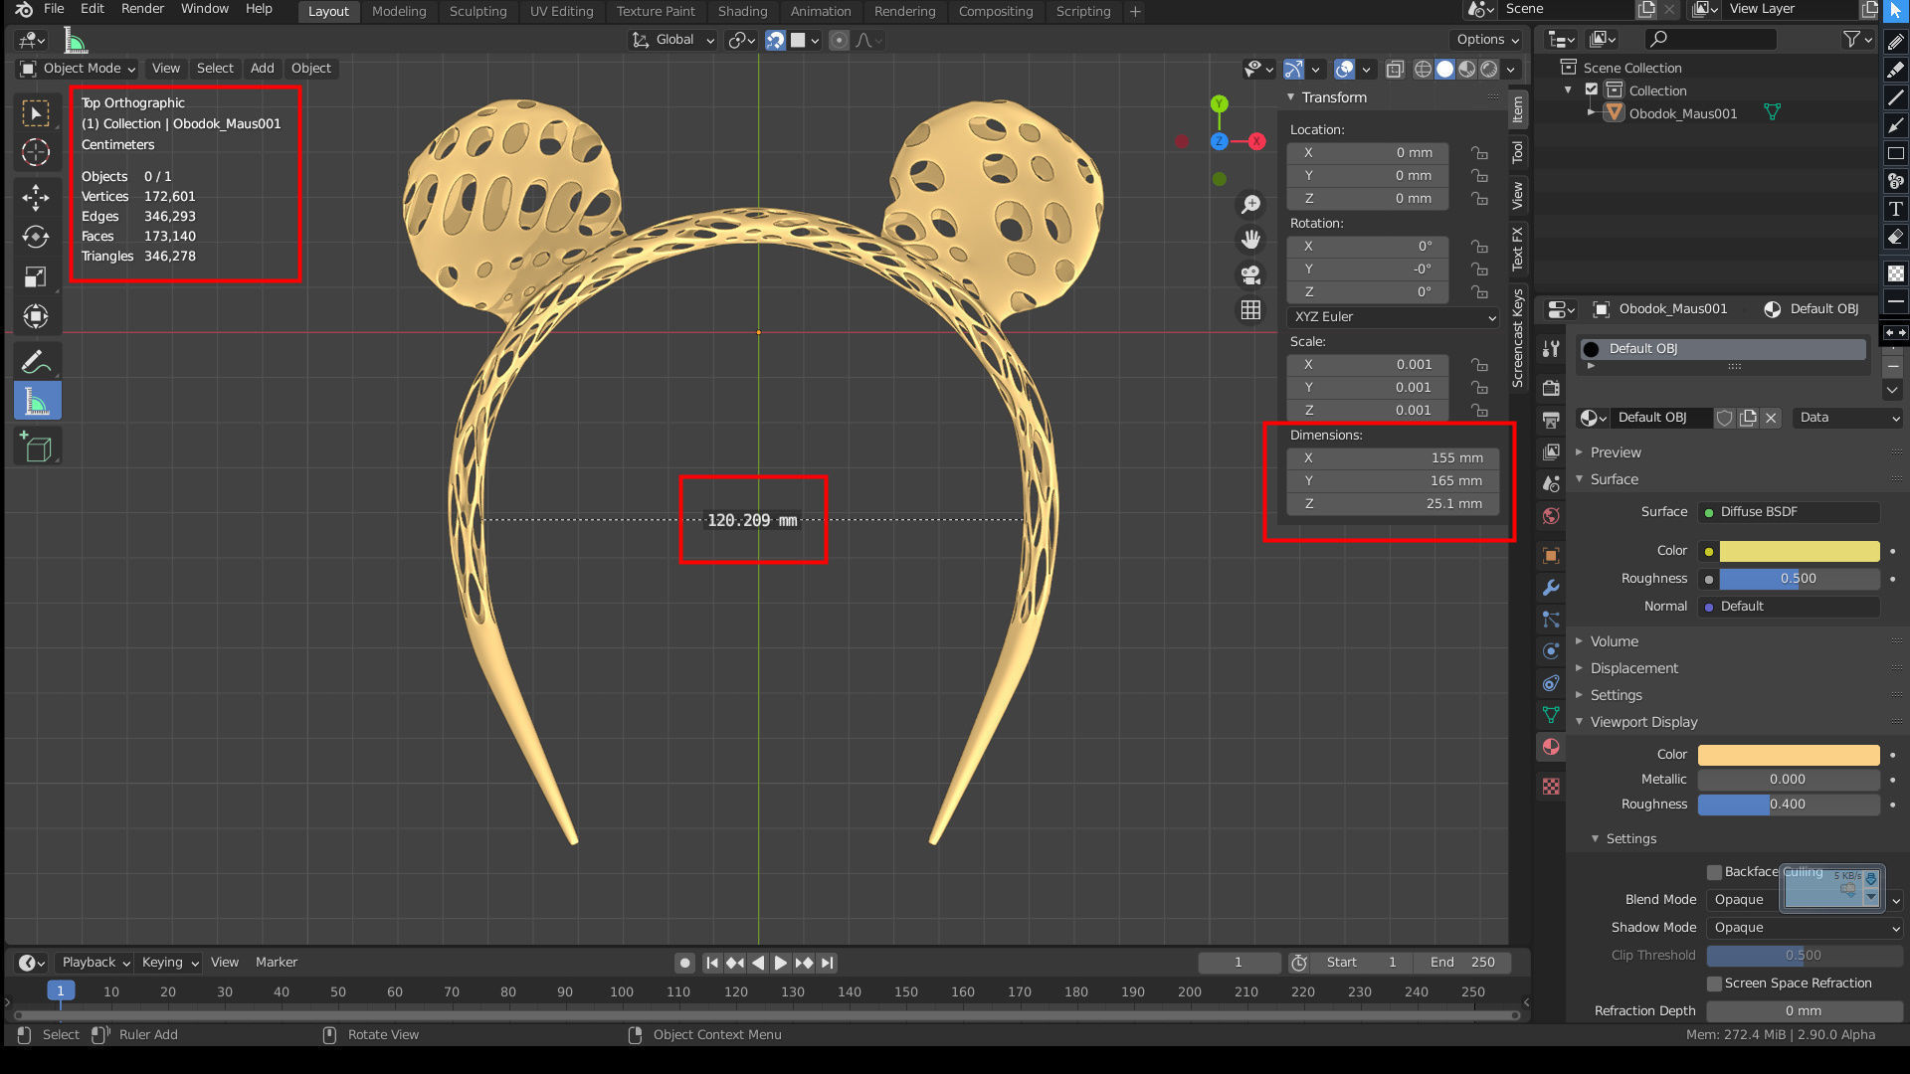This screenshot has width=1910, height=1074.
Task: Switch to rendered viewport shading
Action: (1489, 69)
